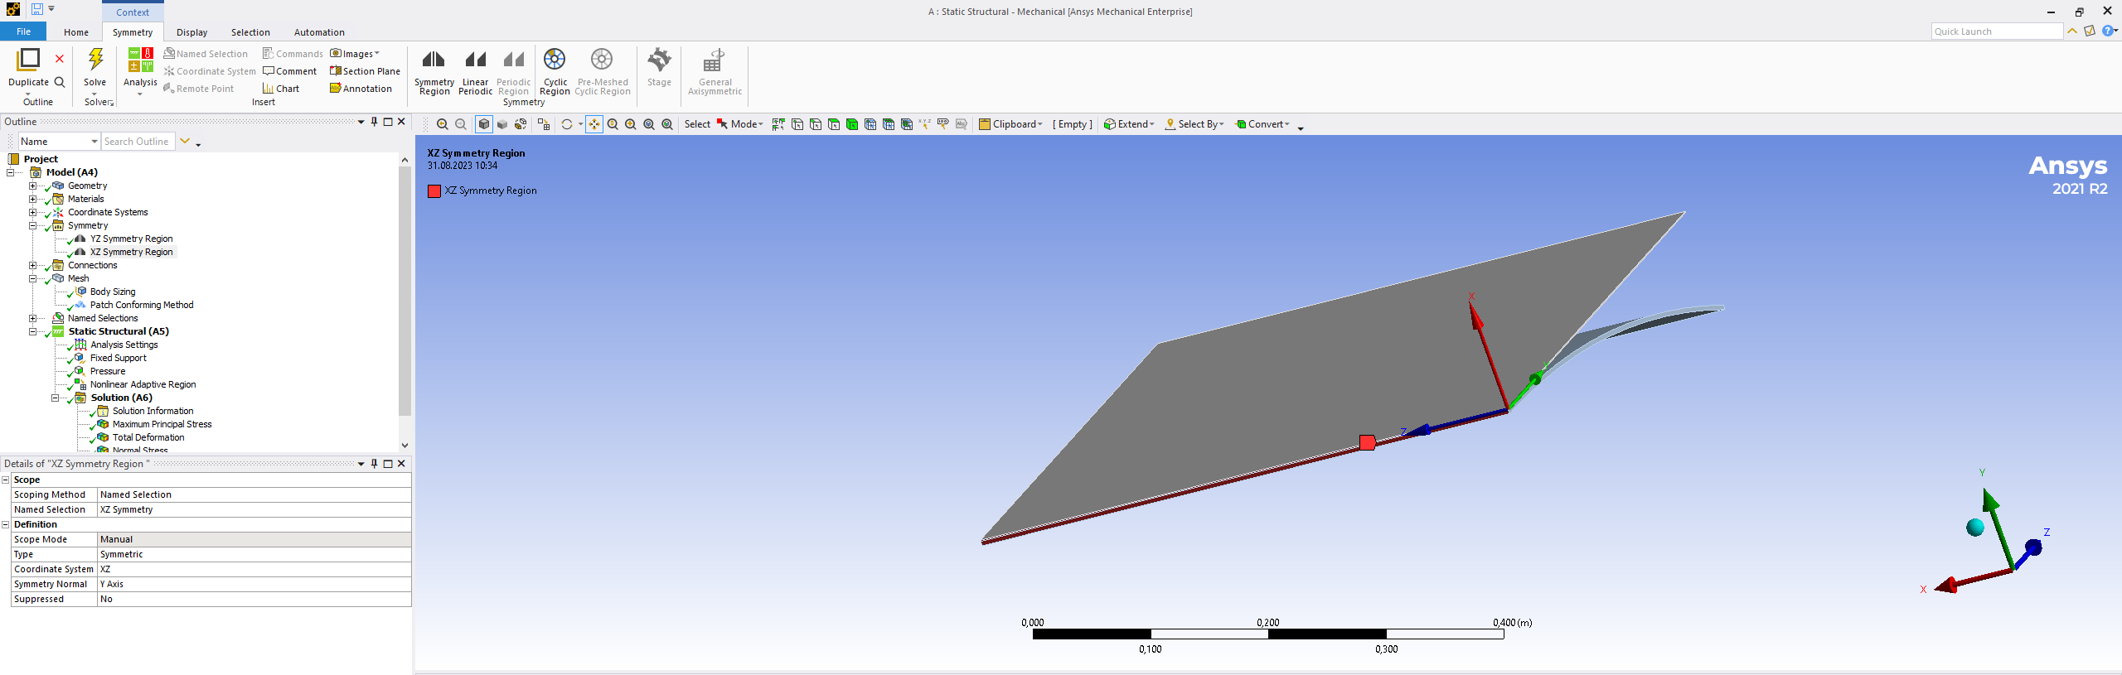Expand the Geometry tree node

coord(33,186)
